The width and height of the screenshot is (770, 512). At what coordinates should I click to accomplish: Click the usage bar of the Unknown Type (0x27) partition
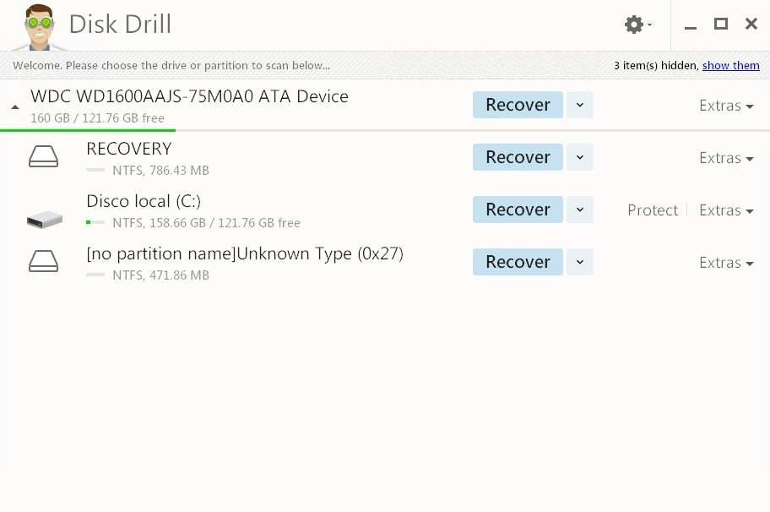coord(95,275)
